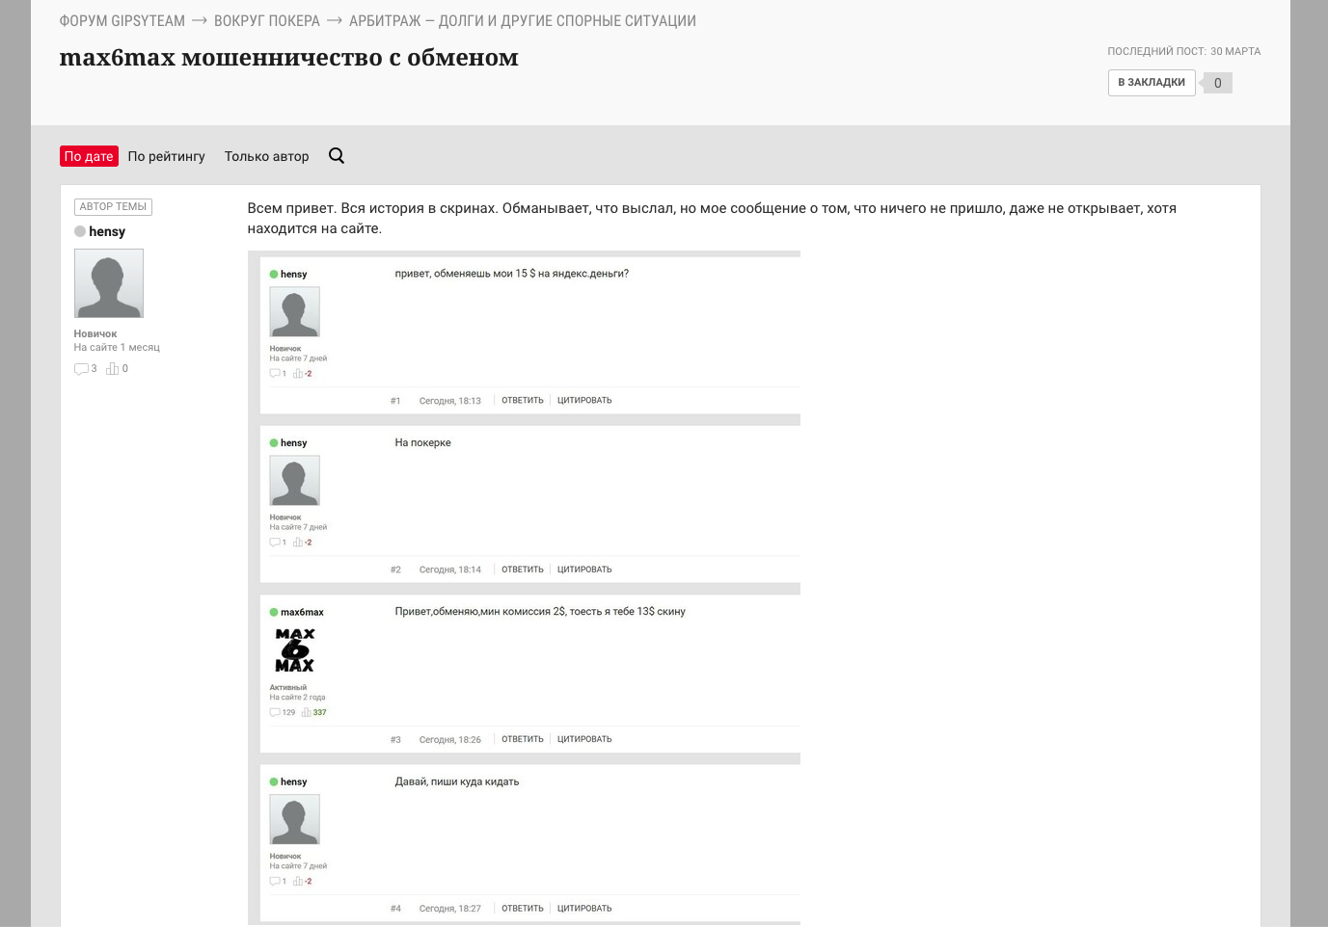The height and width of the screenshot is (927, 1328).
Task: Click max6max username in post #3
Action: pyautogui.click(x=302, y=612)
